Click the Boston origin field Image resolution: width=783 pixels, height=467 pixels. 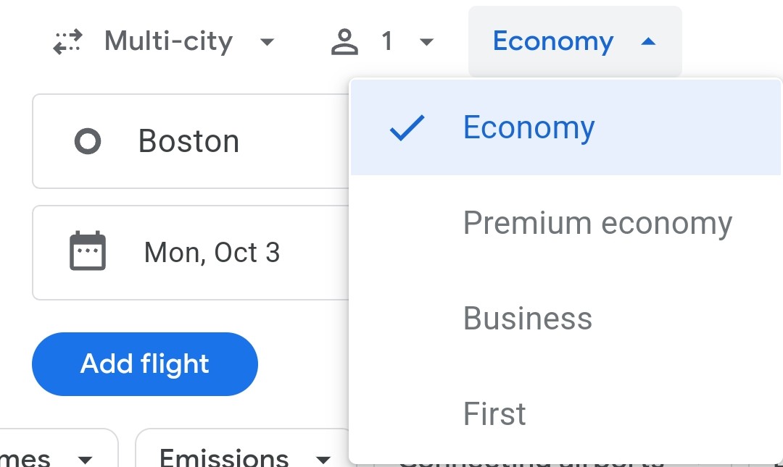click(191, 141)
